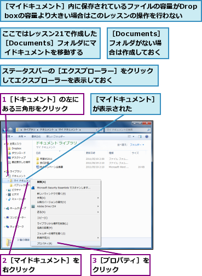Choose 以前のバージョンの復元(V)
Screen dimensions: 202x276
tap(66, 202)
